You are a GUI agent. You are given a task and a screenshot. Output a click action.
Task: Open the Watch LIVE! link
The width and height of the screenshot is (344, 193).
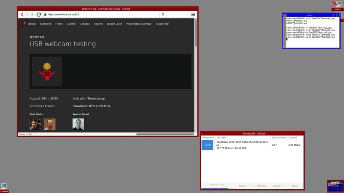(x=114, y=24)
